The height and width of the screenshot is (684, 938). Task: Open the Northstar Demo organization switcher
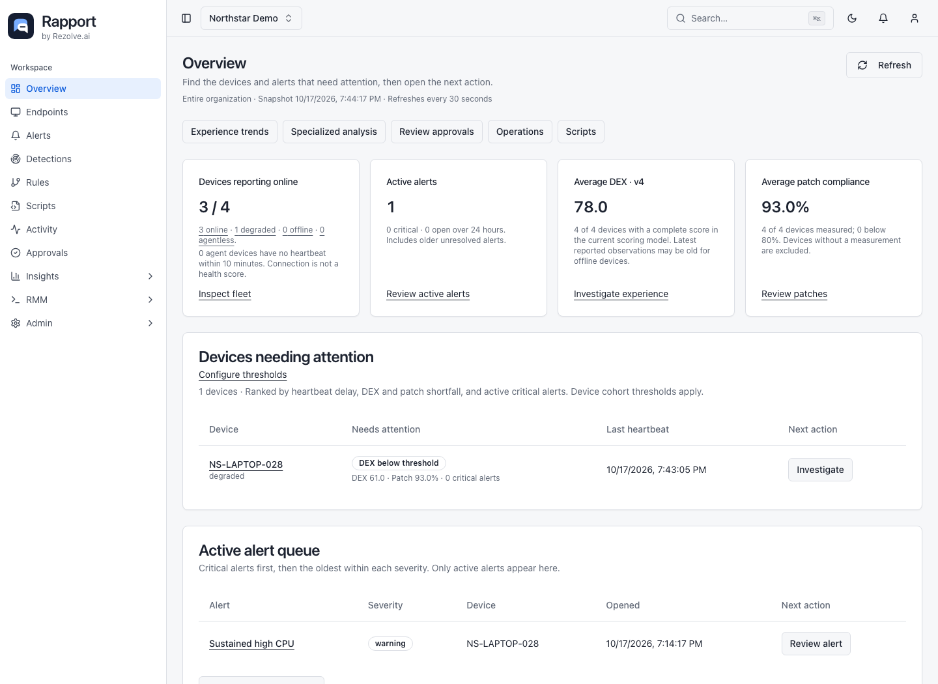(x=251, y=18)
